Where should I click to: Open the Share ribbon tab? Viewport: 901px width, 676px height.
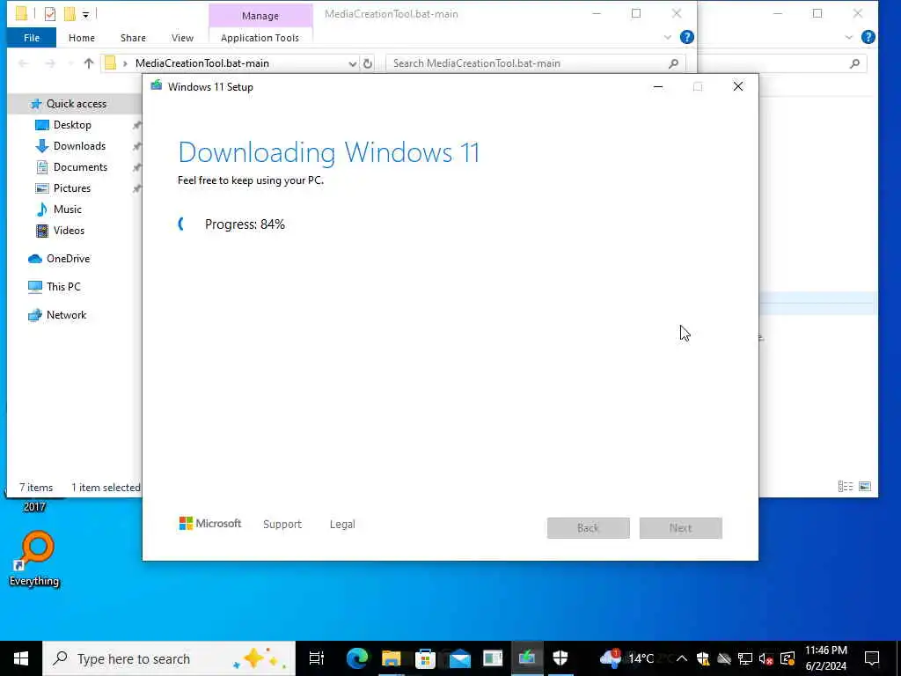pyautogui.click(x=133, y=38)
